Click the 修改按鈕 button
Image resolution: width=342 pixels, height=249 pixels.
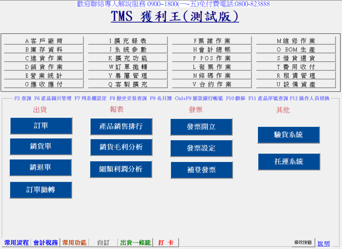click(x=303, y=242)
